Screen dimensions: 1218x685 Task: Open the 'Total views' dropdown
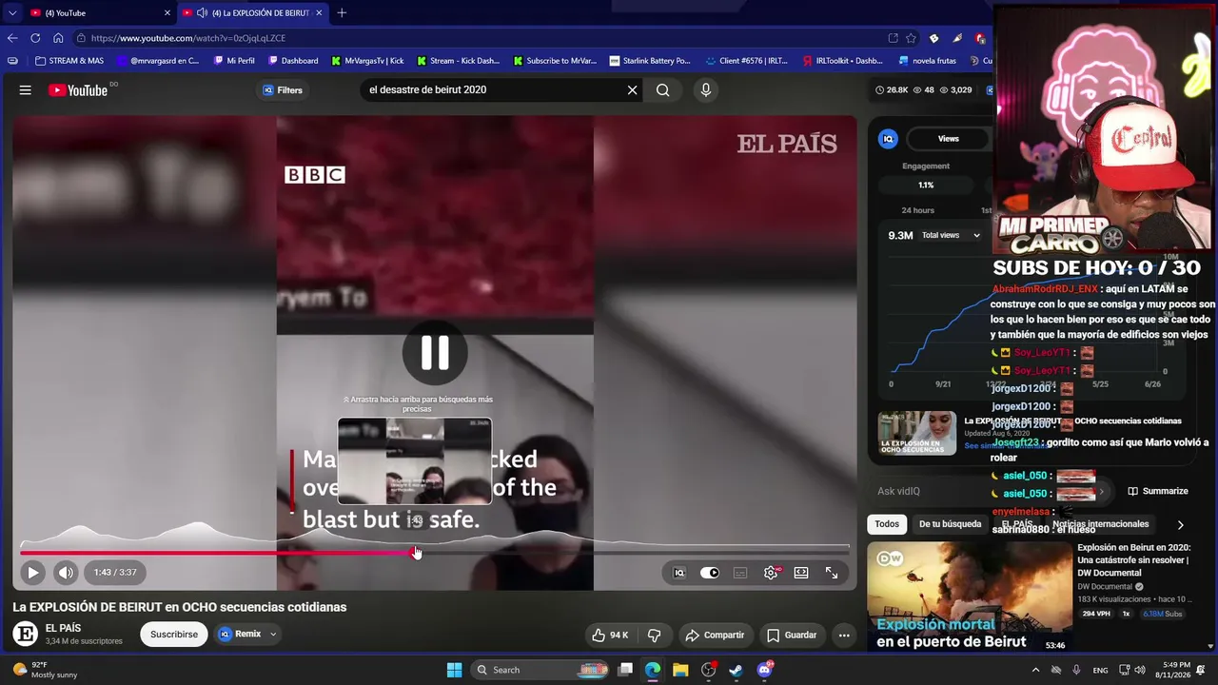(951, 235)
